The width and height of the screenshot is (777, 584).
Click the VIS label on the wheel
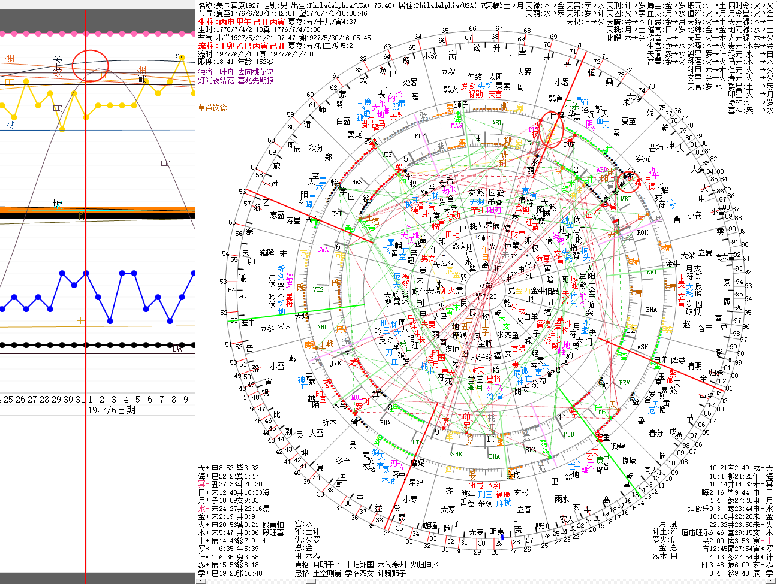tap(318, 289)
